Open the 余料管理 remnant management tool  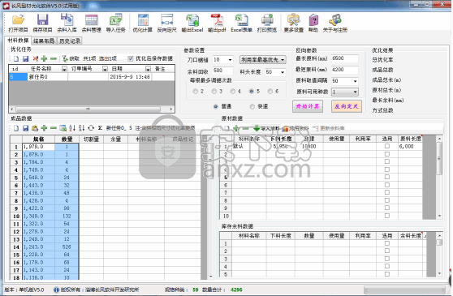[x=91, y=24]
